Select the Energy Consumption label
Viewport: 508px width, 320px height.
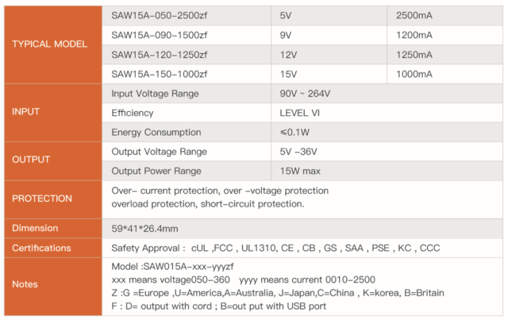coord(156,132)
